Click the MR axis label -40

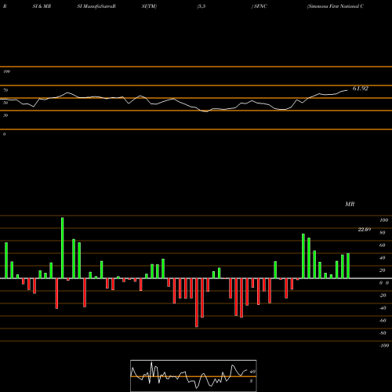383,308
